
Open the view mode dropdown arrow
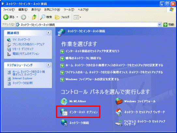[x=80, y=17]
